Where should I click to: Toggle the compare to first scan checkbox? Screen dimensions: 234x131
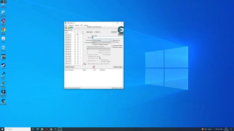(93, 44)
